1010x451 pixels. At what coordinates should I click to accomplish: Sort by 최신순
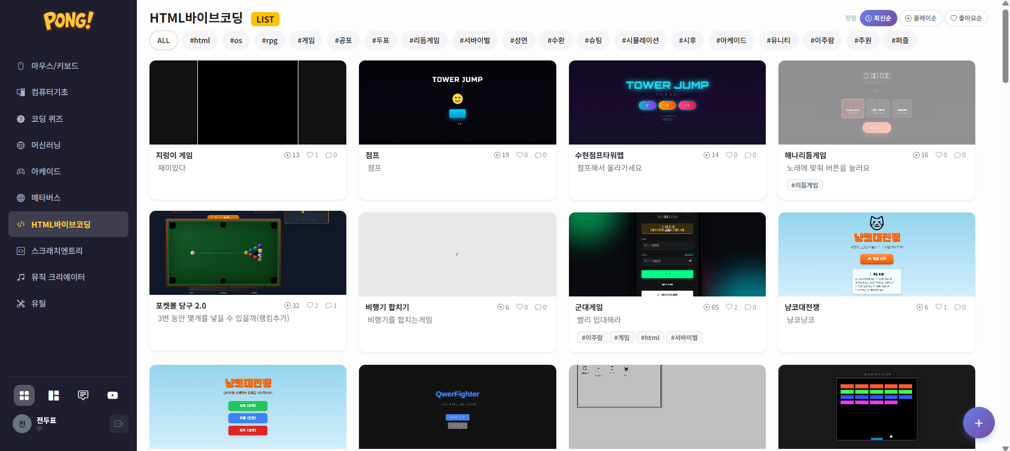[878, 18]
